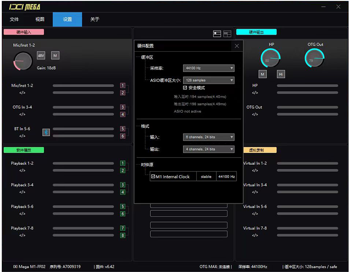The height and width of the screenshot is (272, 349).
Task: Click the </> link icon under Virtual In 3-4
Action: pyautogui.click(x=255, y=192)
